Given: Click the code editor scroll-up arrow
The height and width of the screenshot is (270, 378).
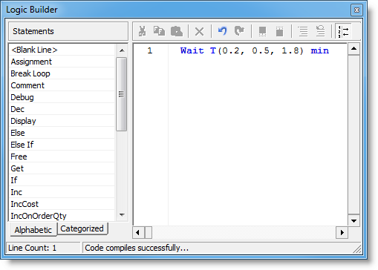Looking at the screenshot, I should pyautogui.click(x=353, y=48).
